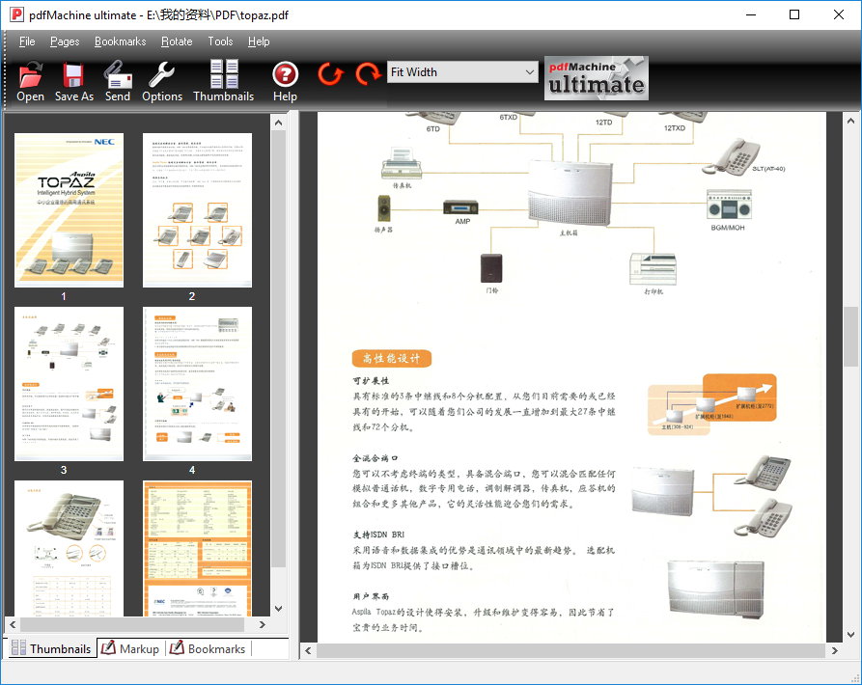Viewport: 862px width, 685px height.
Task: Click the AMP label in the diagram
Action: click(462, 221)
